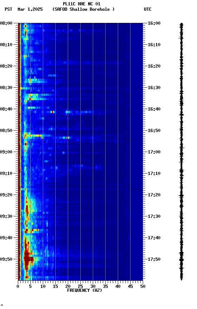Click the 20 Hz frequency axis label
197x309 pixels.
[x=68, y=286]
